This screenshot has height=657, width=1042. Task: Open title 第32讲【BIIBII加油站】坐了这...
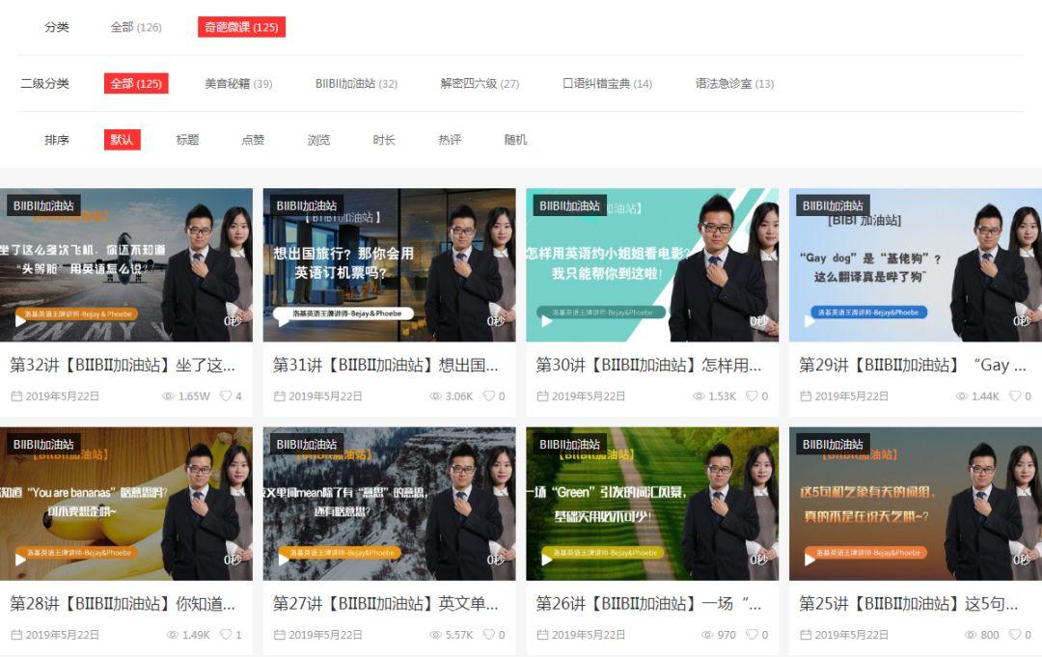click(123, 365)
